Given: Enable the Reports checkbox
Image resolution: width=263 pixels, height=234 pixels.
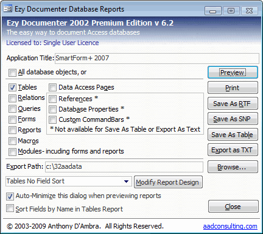Looking at the screenshot, I should pos(12,130).
